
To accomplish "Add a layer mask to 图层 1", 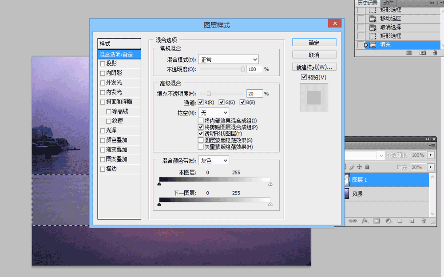I will pos(377,221).
